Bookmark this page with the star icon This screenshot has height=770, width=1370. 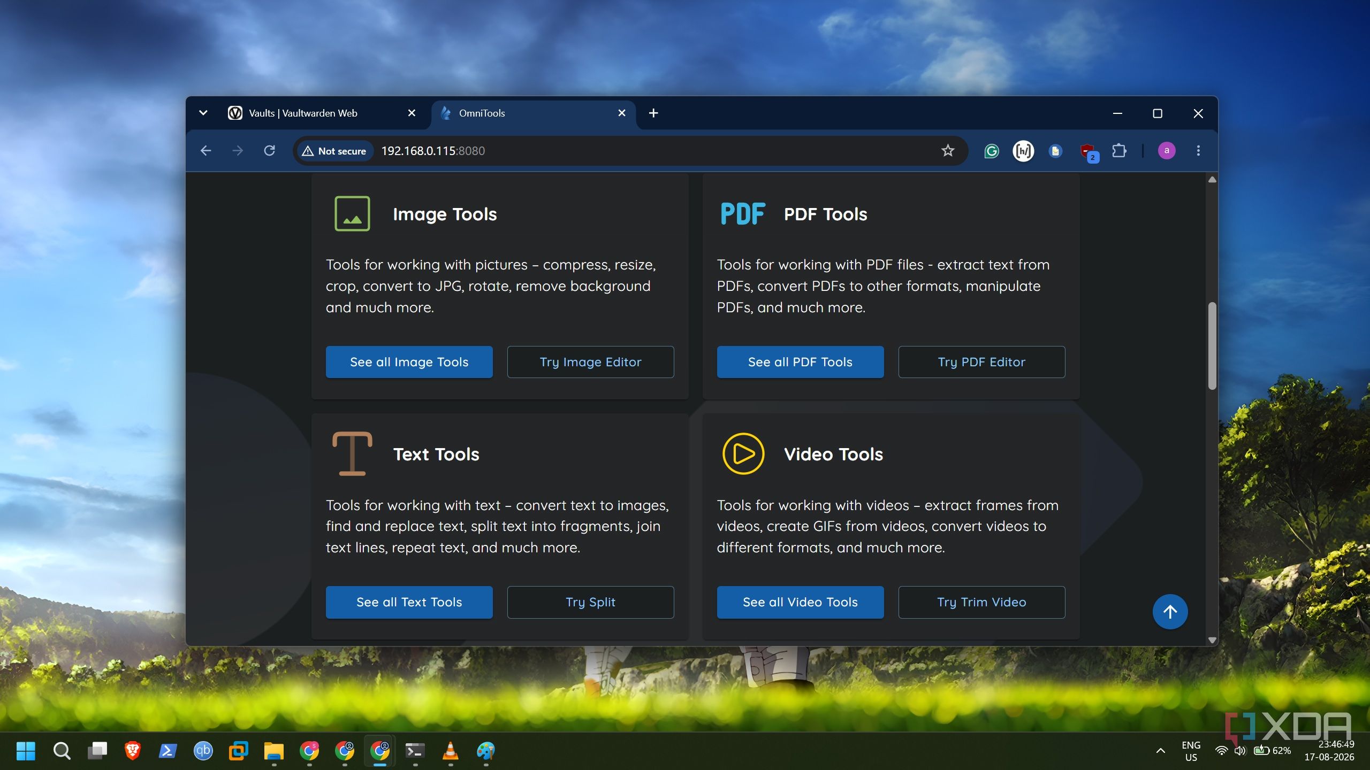tap(947, 151)
